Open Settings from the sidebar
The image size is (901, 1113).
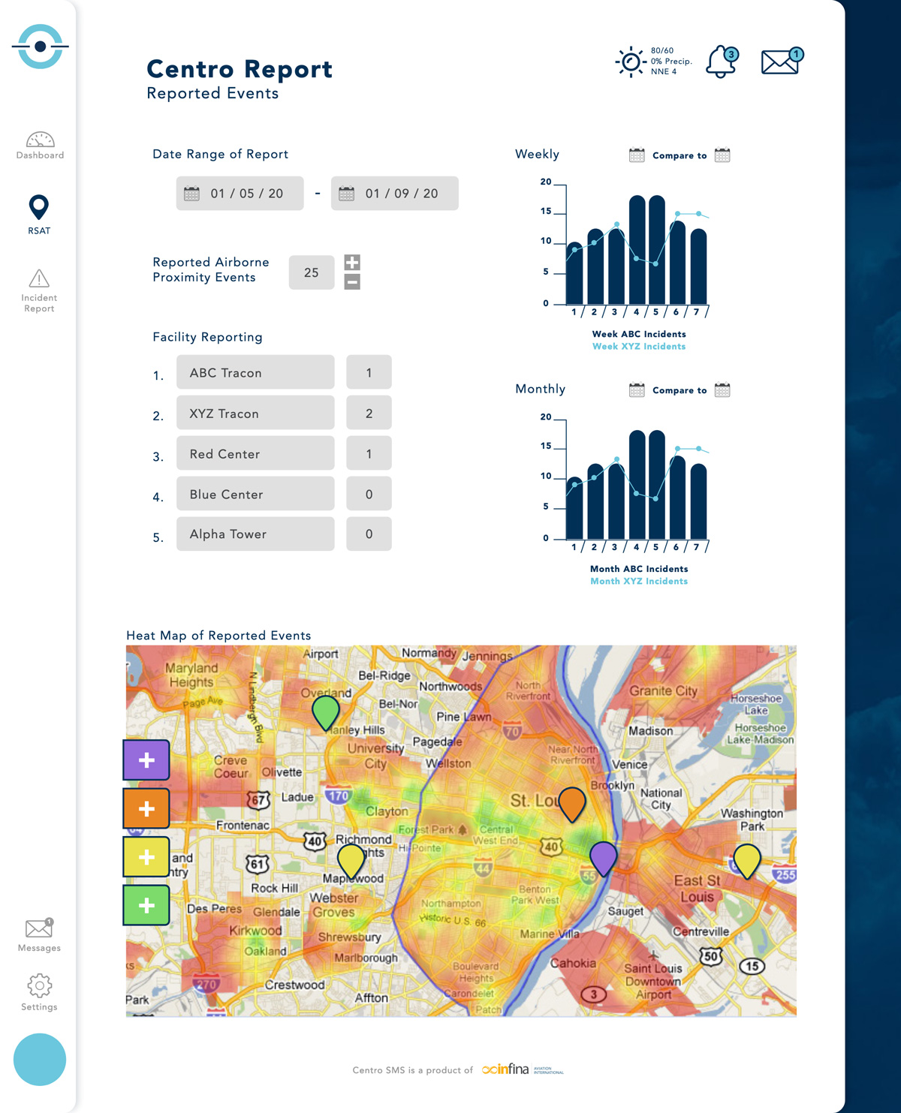click(x=39, y=992)
